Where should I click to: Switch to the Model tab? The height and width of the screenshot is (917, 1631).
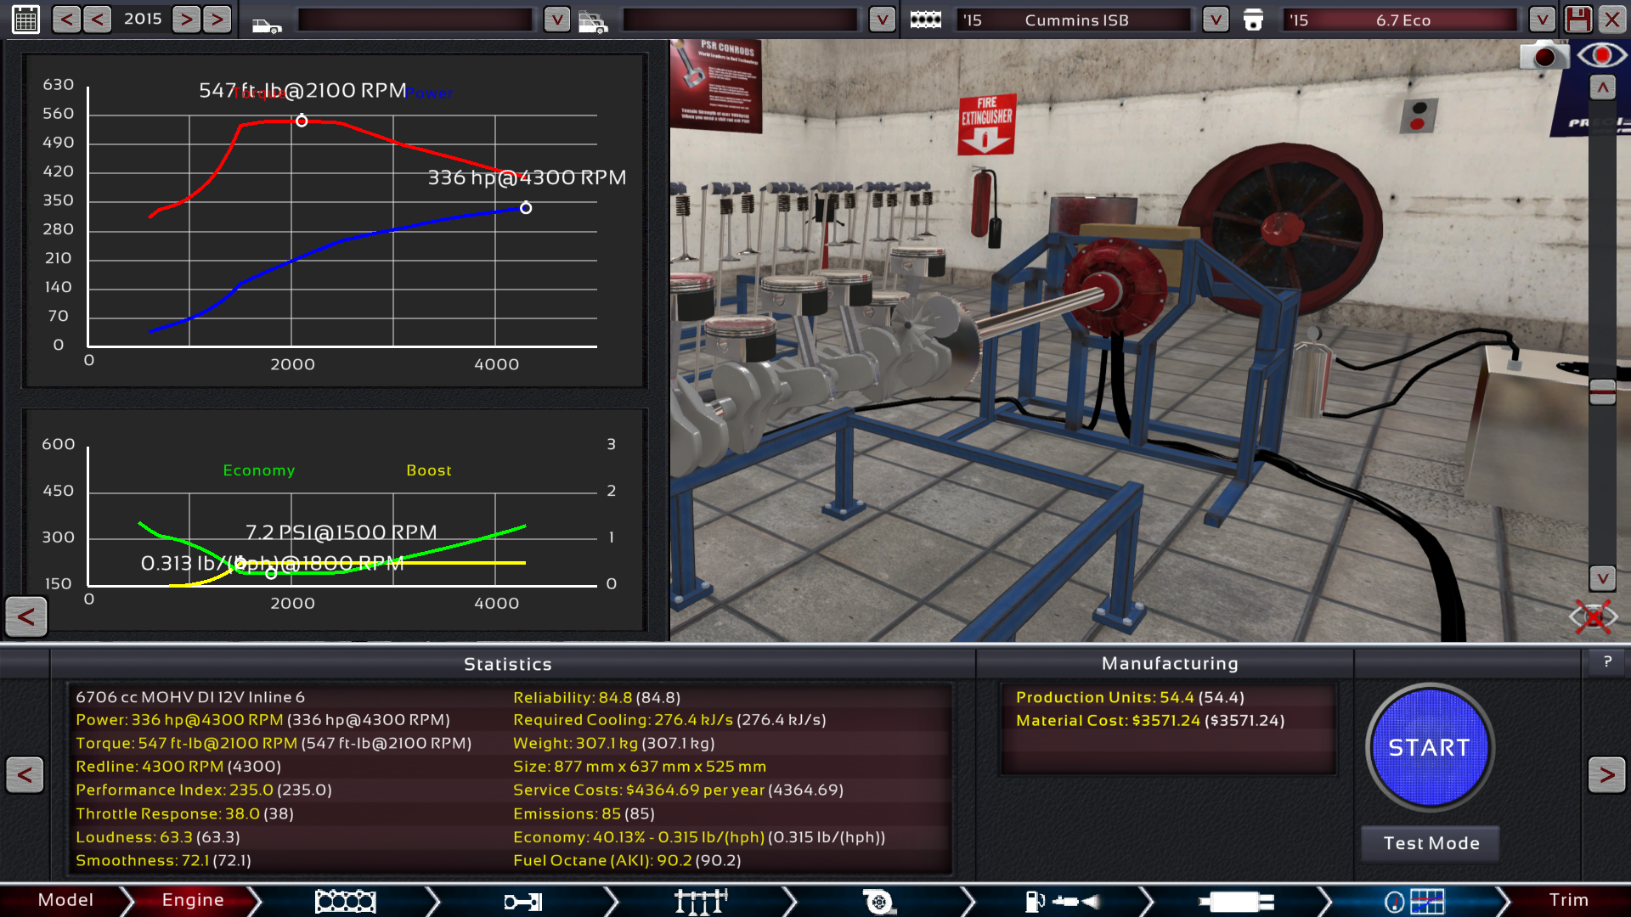(65, 900)
